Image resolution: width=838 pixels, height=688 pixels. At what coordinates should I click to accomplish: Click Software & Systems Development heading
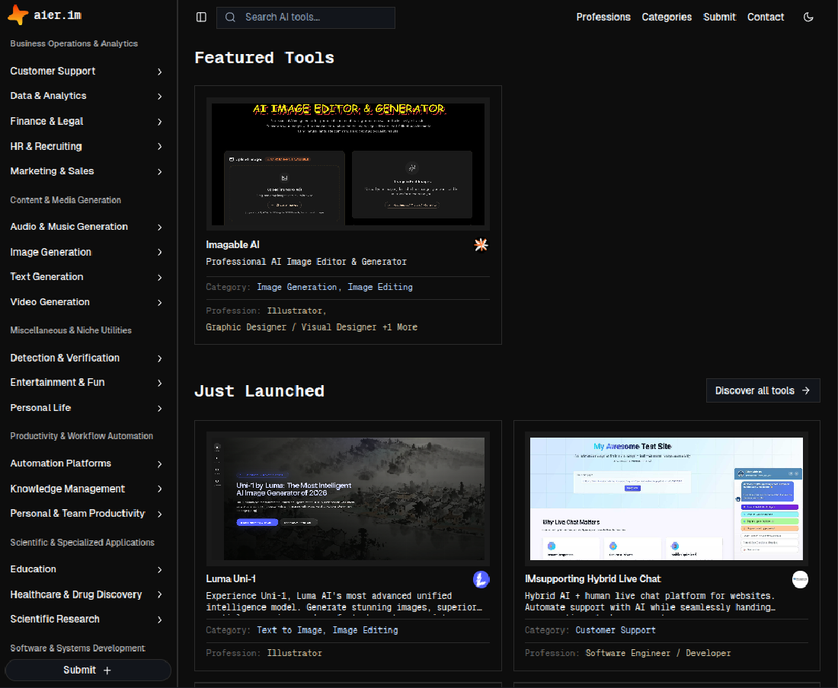pyautogui.click(x=78, y=648)
